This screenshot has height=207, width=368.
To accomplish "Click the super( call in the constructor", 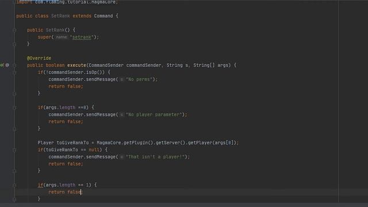I will (45, 37).
